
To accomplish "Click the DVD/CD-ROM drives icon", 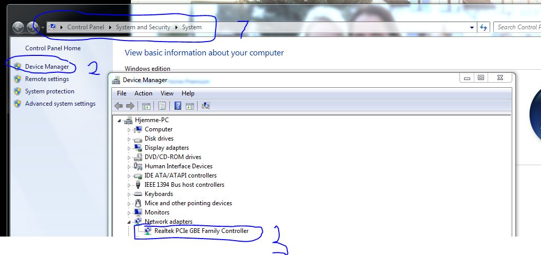I will click(x=138, y=157).
